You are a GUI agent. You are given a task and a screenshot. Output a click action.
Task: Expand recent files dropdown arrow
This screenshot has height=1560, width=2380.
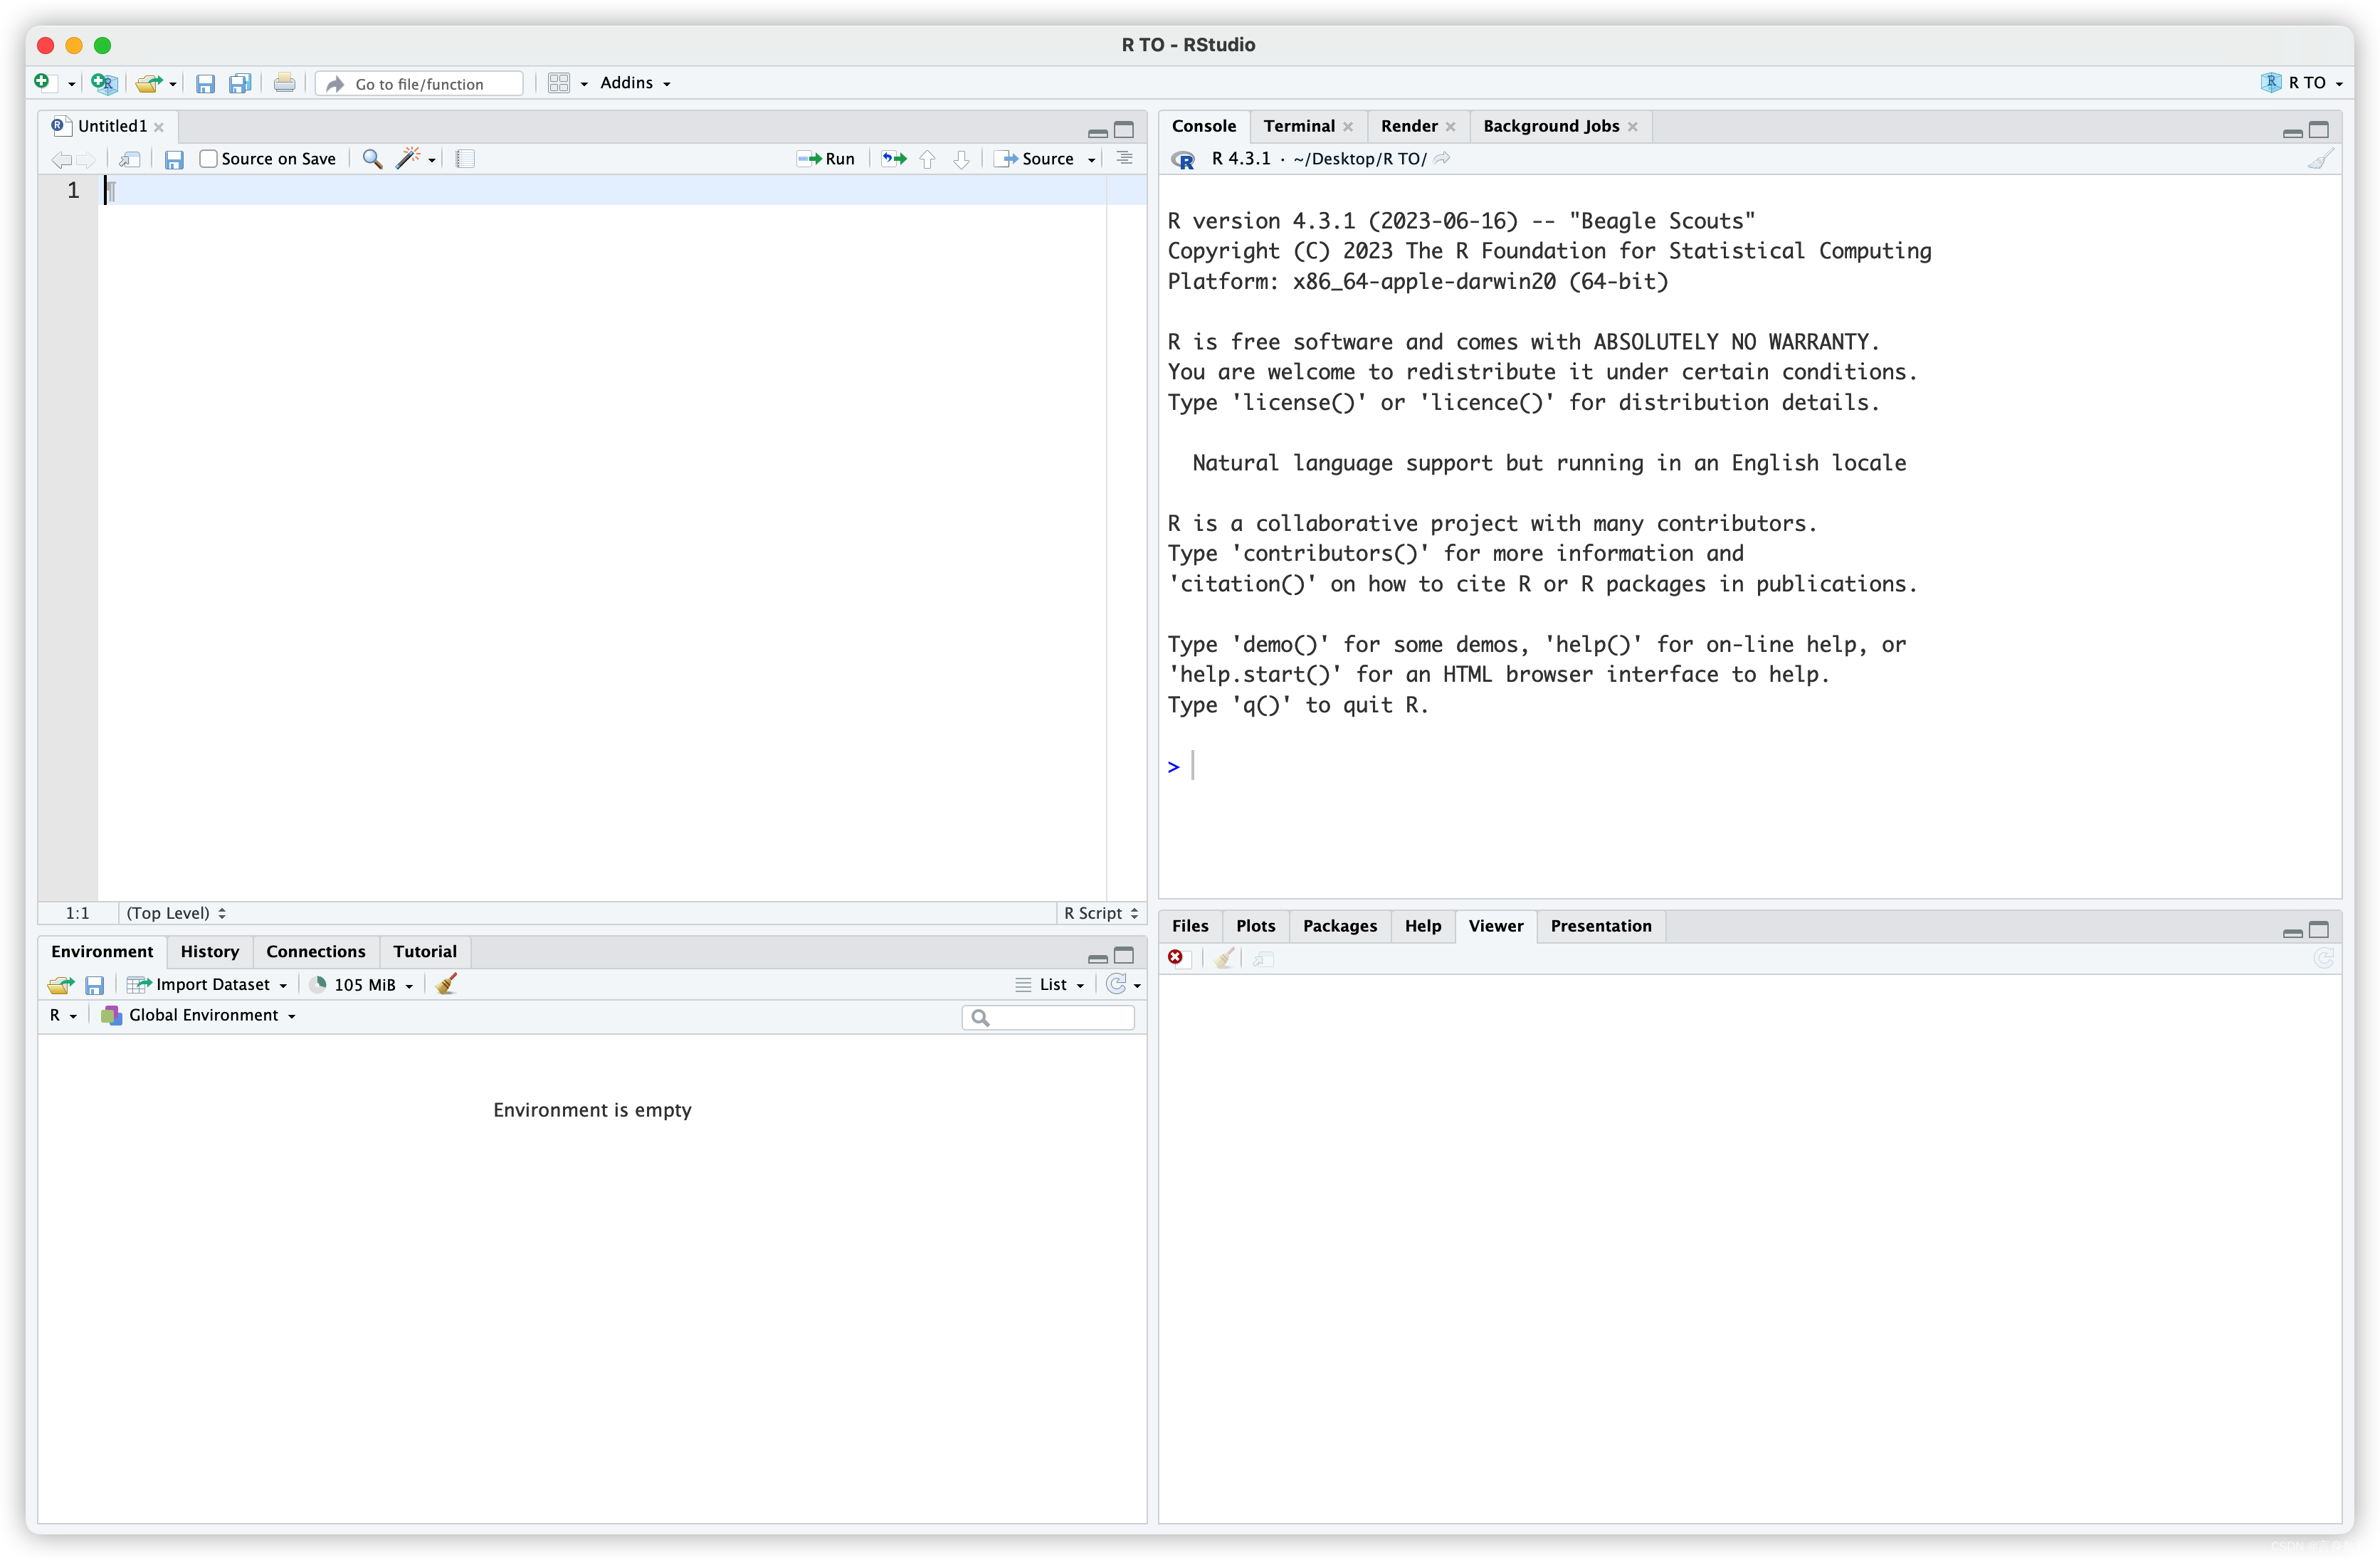[173, 84]
